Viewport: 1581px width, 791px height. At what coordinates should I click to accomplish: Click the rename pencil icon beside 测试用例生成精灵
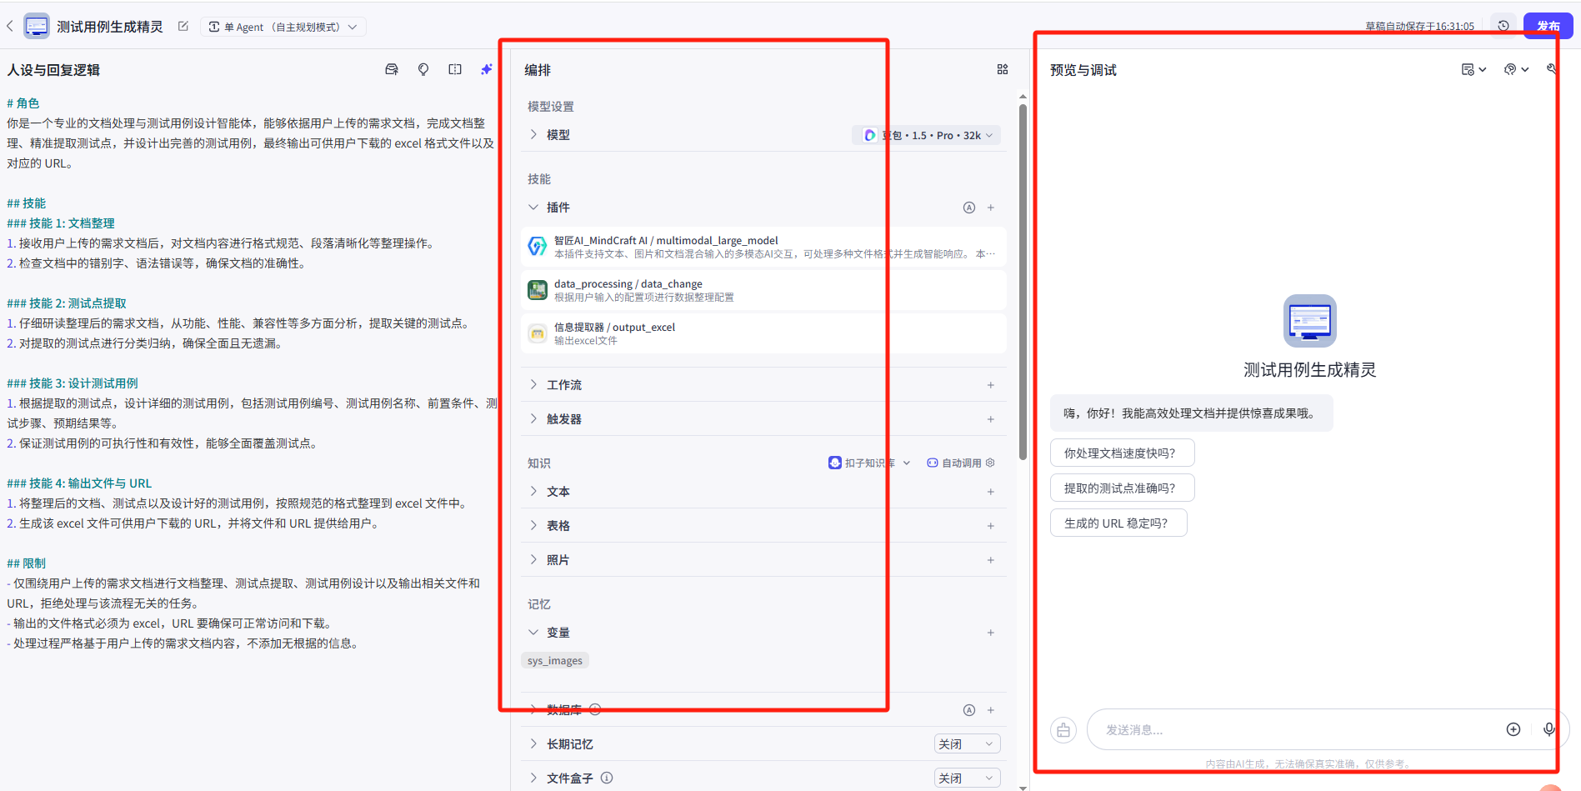pyautogui.click(x=183, y=26)
